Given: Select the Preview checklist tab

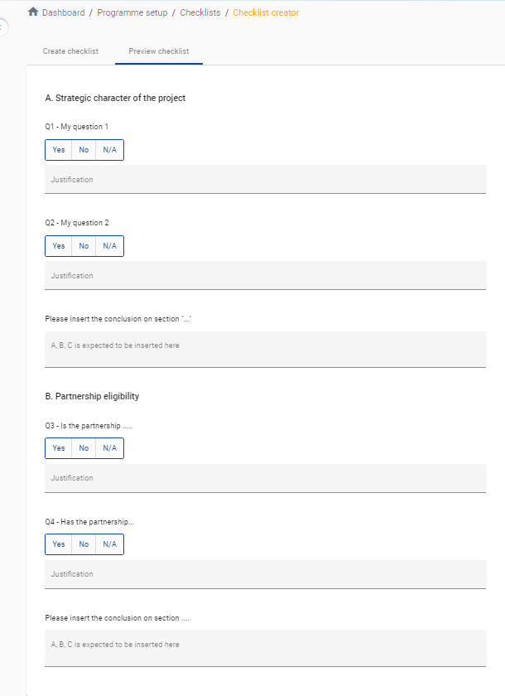Looking at the screenshot, I should (159, 51).
